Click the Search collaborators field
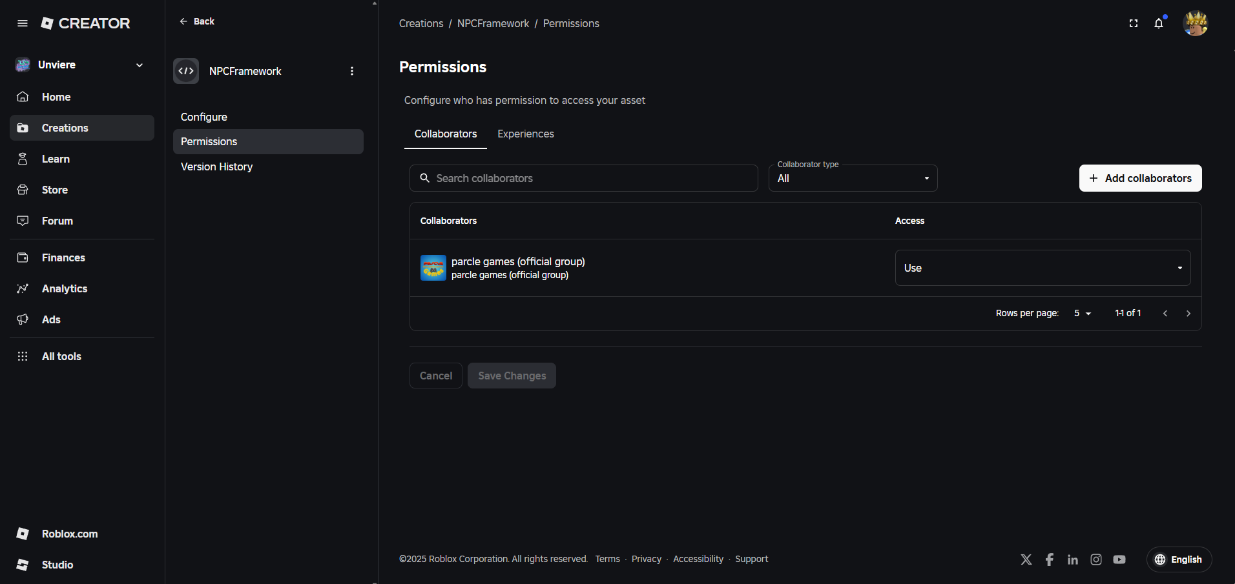Image resolution: width=1235 pixels, height=584 pixels. coord(584,178)
